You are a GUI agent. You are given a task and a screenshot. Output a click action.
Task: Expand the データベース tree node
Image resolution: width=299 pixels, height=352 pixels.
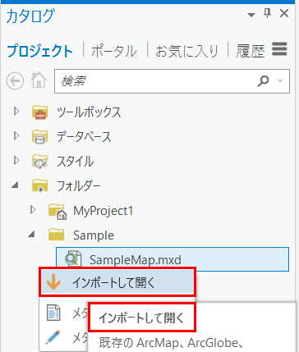coord(16,136)
